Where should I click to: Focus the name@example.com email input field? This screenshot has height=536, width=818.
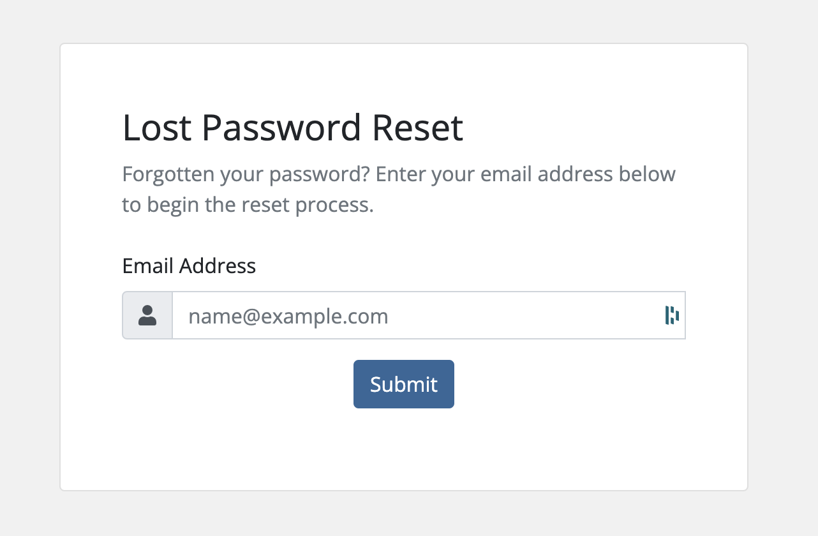click(429, 316)
